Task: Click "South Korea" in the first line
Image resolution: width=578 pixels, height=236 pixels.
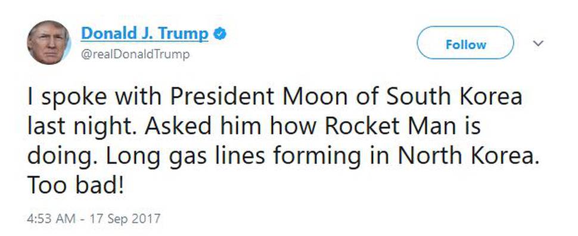Action: pyautogui.click(x=455, y=97)
